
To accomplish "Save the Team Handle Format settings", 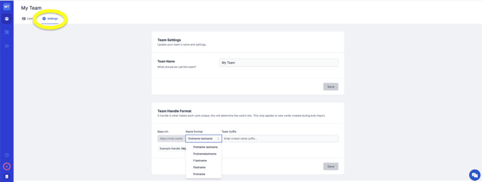I will point(331,166).
